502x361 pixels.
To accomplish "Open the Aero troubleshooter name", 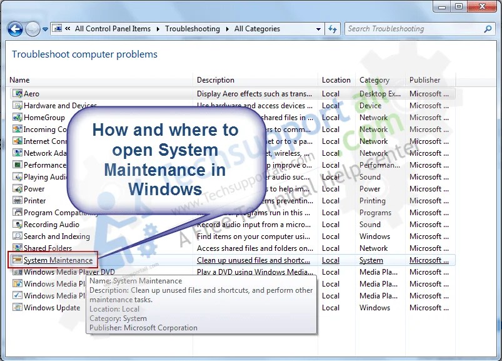I will [x=31, y=94].
